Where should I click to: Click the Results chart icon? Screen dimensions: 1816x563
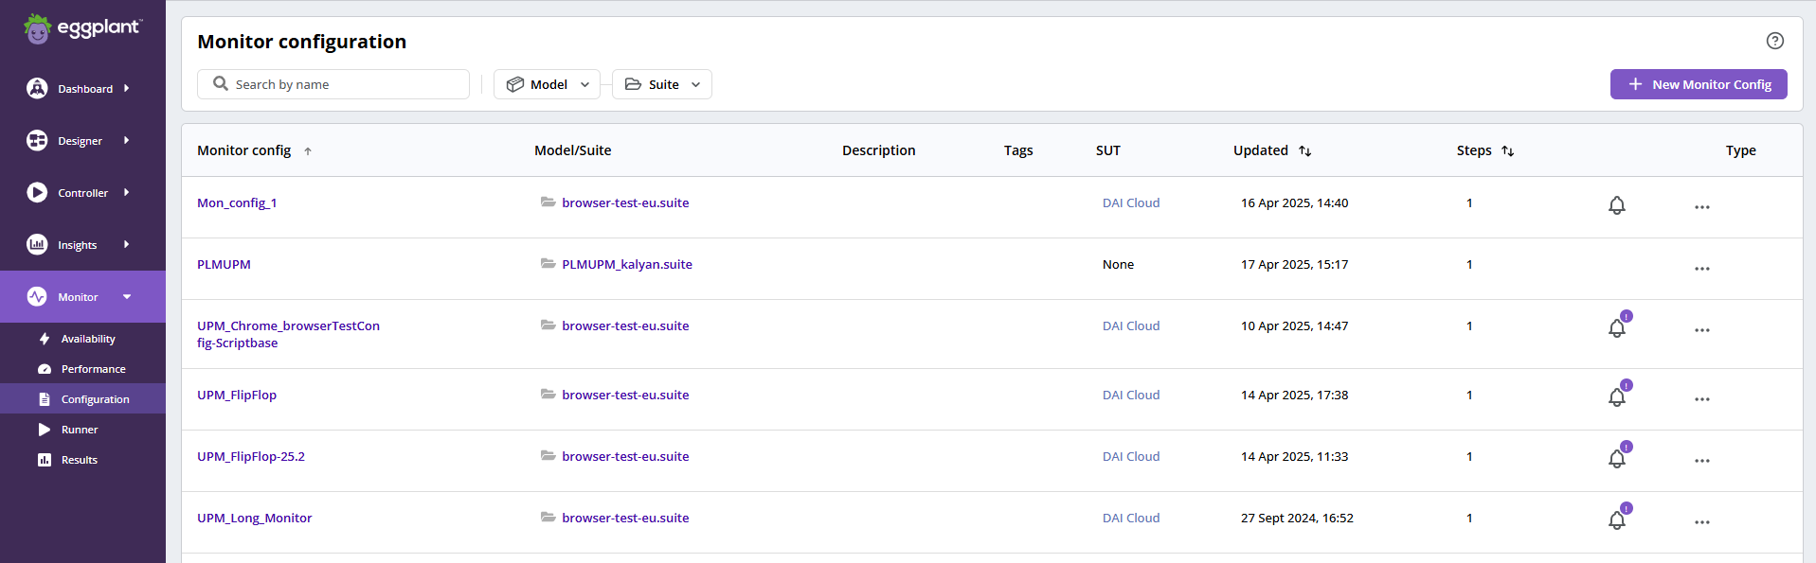point(45,460)
